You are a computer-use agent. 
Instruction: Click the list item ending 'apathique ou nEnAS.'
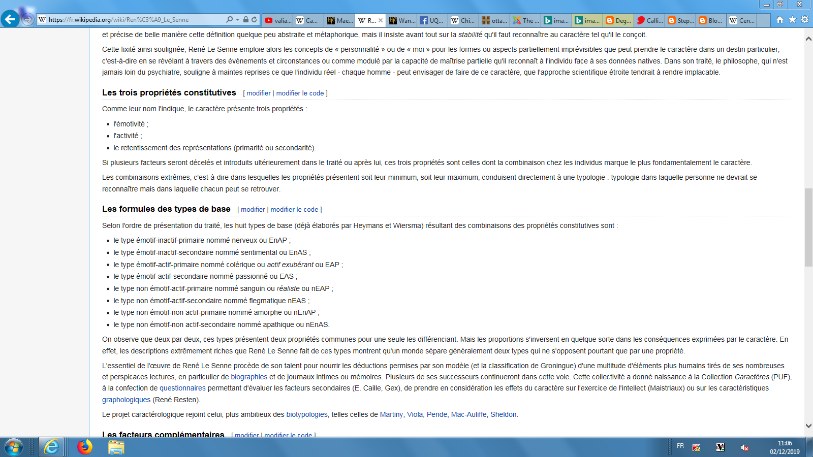(222, 324)
